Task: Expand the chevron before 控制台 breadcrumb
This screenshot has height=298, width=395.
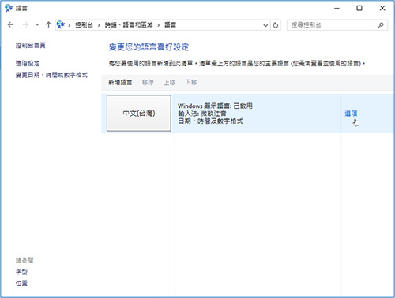Action: tap(70, 25)
